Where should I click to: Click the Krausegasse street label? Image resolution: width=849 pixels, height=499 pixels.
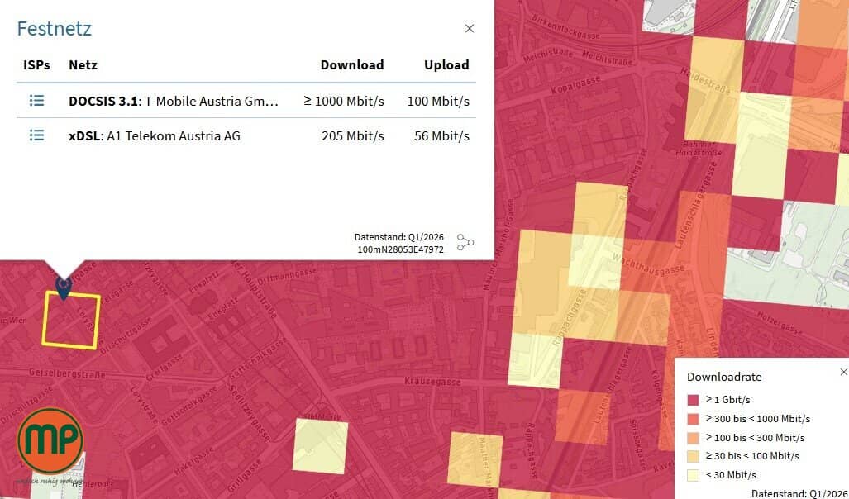pos(432,382)
